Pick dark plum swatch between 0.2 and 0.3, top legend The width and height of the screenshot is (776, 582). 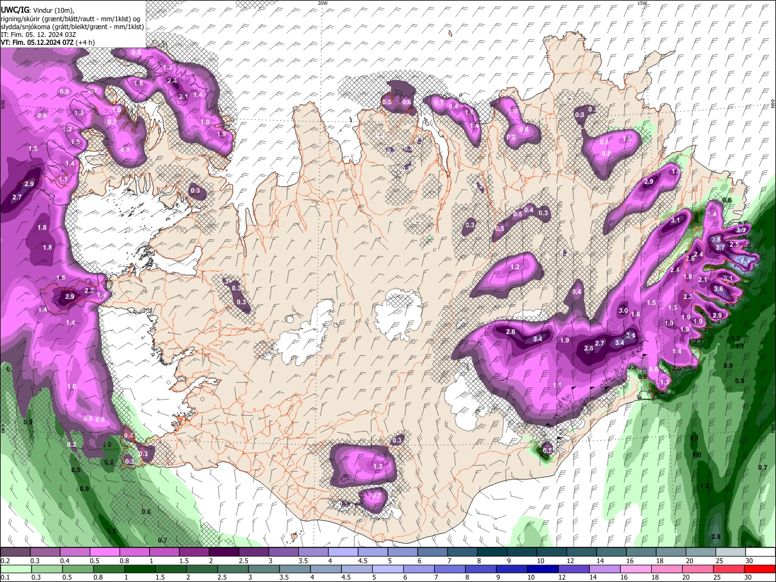15,552
